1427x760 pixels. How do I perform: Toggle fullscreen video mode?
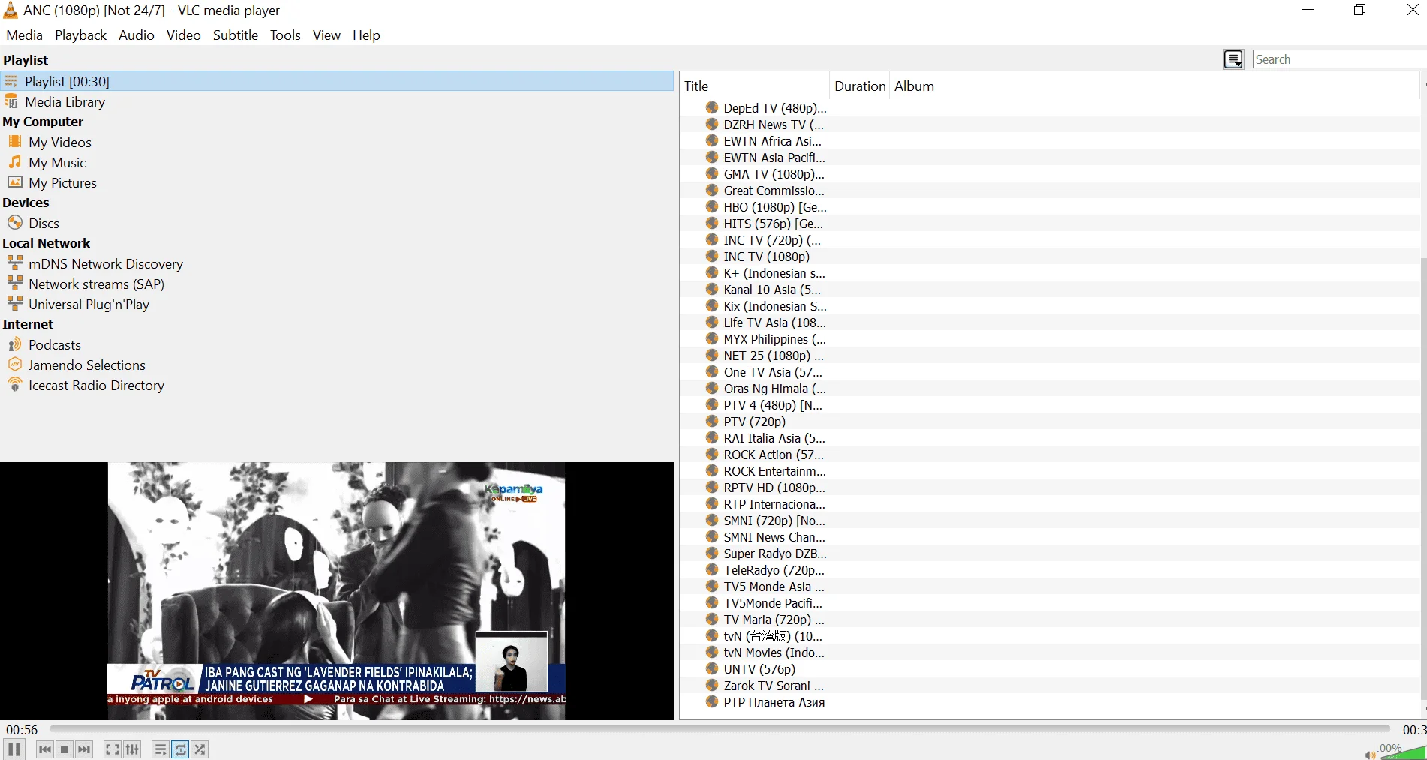coord(113,749)
